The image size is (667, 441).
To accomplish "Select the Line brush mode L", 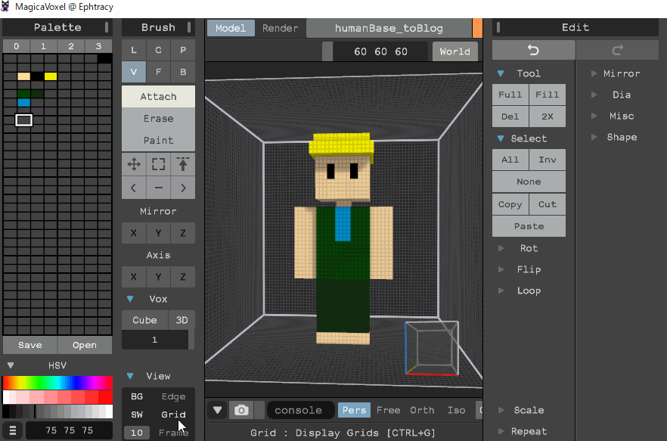I will pyautogui.click(x=133, y=49).
